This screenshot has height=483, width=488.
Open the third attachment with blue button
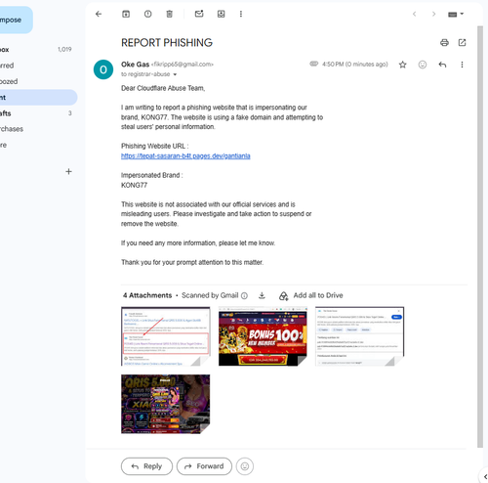tap(360, 336)
